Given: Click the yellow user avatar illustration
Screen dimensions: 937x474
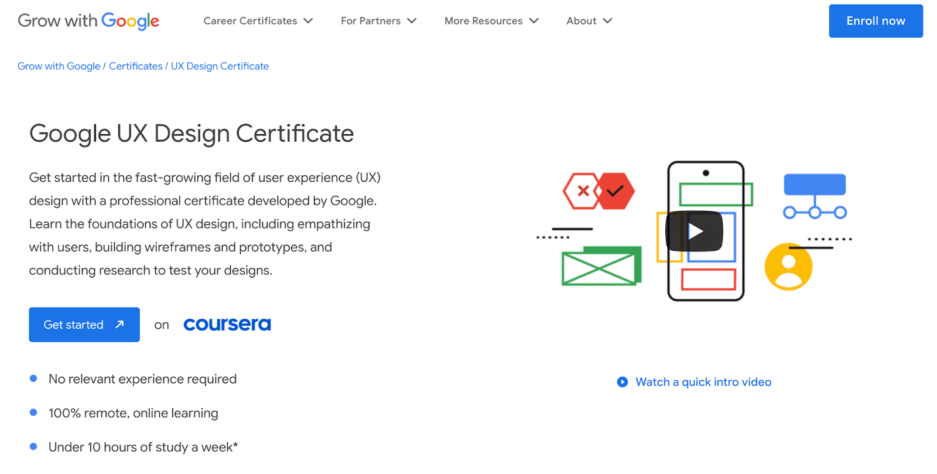Looking at the screenshot, I should pos(788,267).
